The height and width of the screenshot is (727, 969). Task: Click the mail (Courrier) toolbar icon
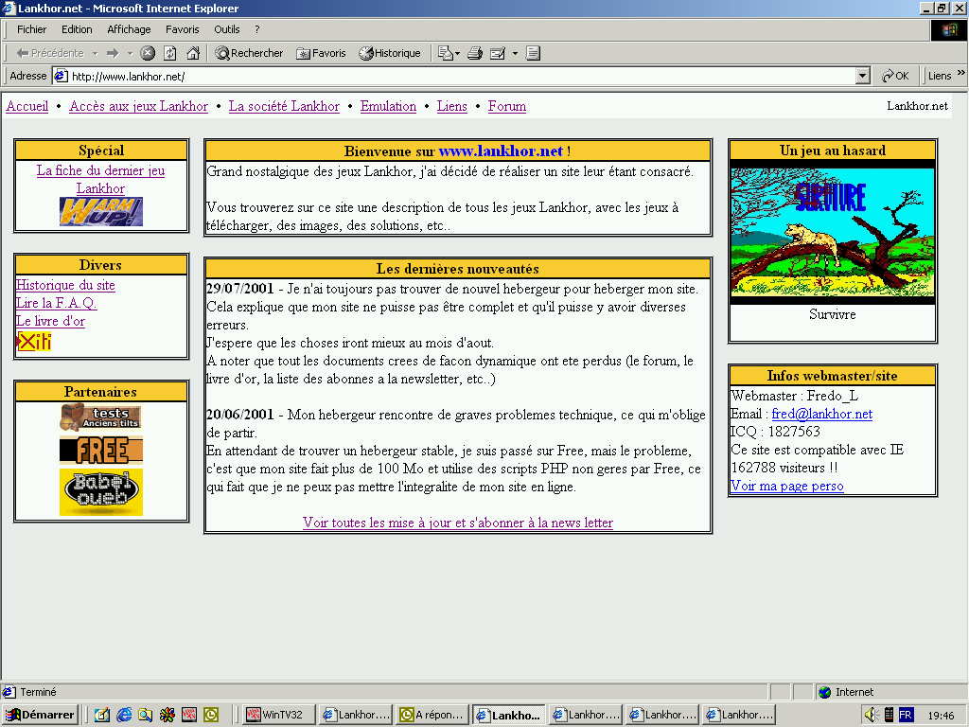tap(448, 53)
